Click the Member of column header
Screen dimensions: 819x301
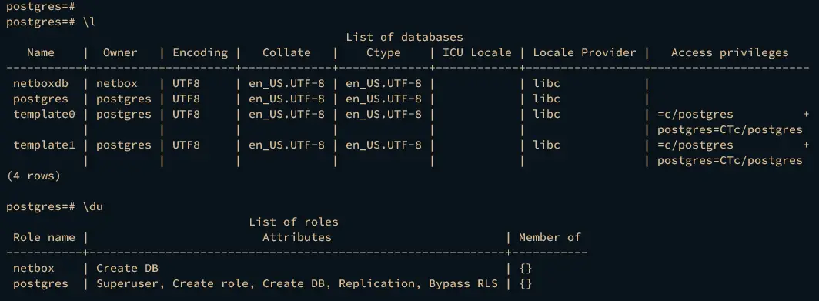coord(550,237)
